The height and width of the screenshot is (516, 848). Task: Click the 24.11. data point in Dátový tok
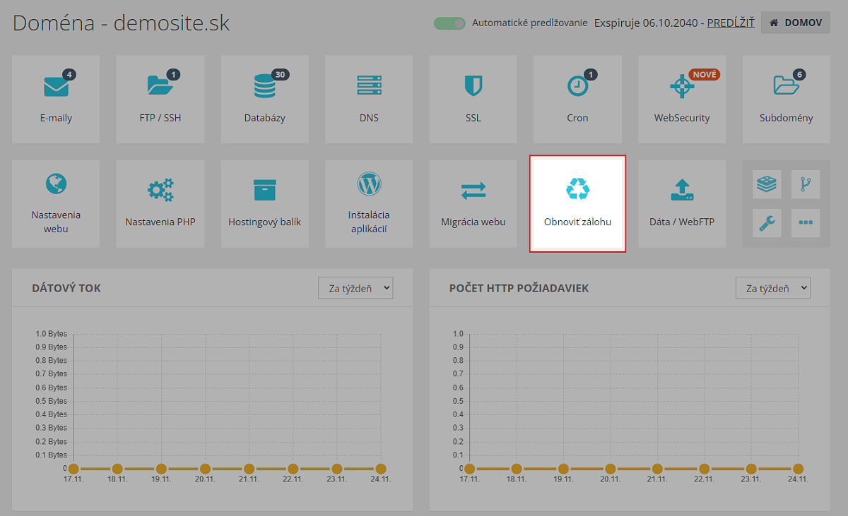[x=381, y=469]
